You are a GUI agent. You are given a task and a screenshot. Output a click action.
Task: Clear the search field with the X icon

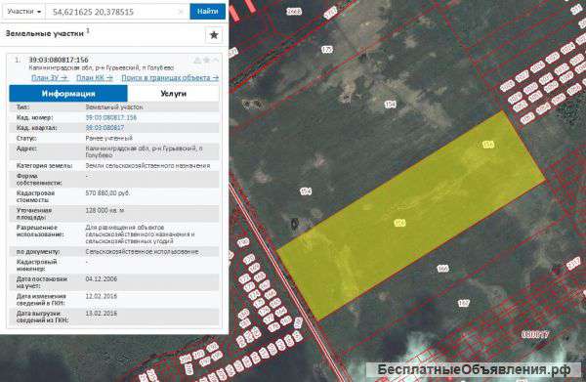182,12
